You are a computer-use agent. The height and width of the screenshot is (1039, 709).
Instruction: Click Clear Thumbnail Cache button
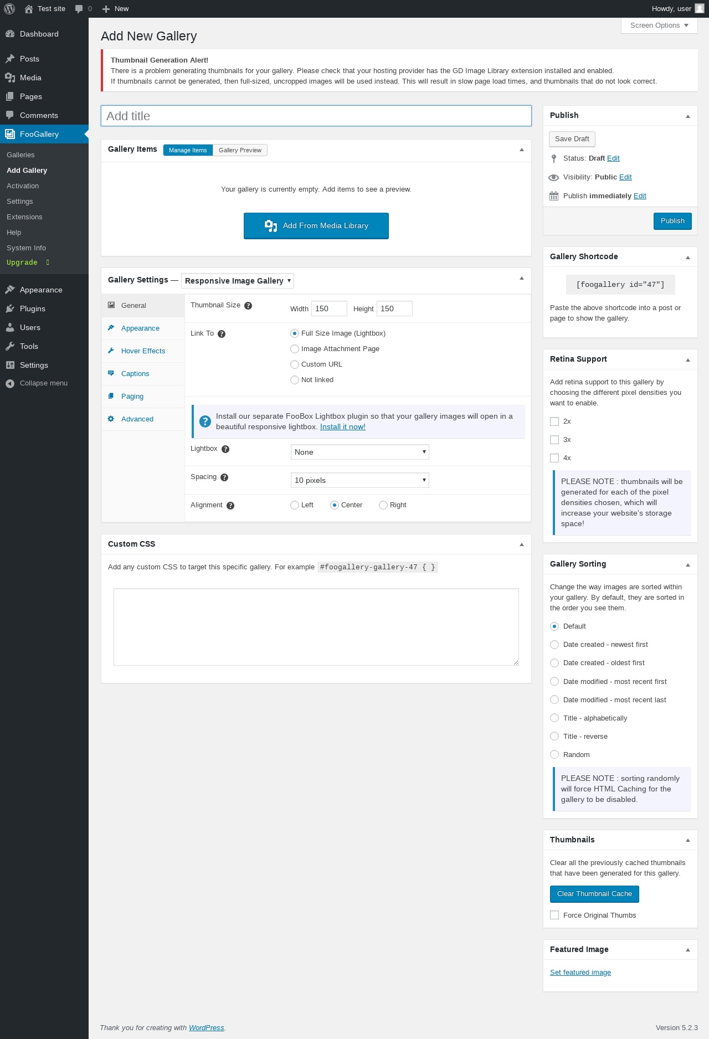(x=594, y=894)
